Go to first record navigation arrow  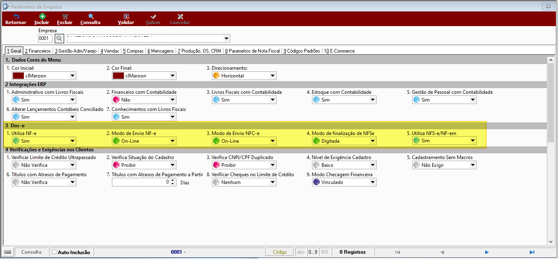[x=397, y=252]
